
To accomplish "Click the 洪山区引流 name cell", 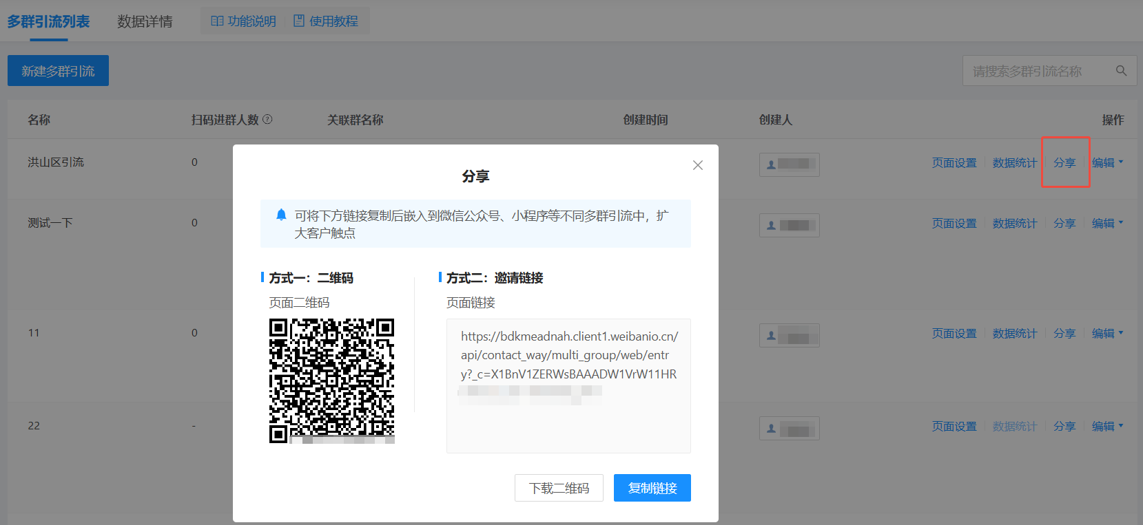I will (x=56, y=162).
